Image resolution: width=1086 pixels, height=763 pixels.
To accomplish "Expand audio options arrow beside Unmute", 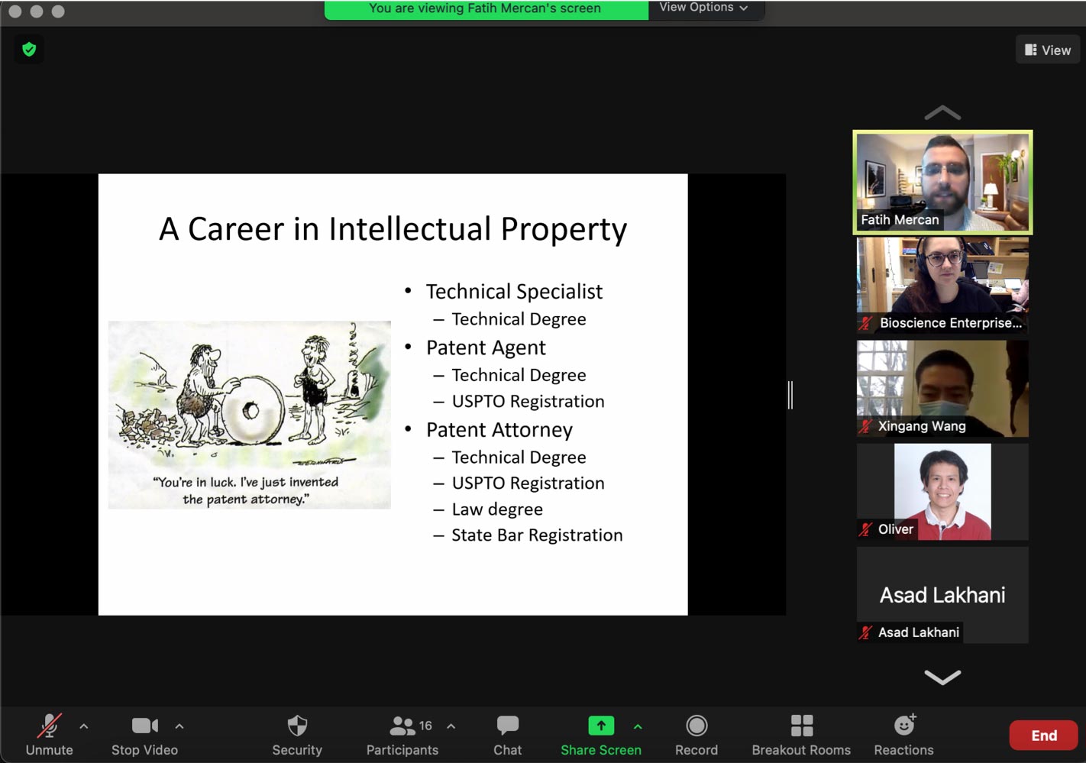I will [x=84, y=726].
